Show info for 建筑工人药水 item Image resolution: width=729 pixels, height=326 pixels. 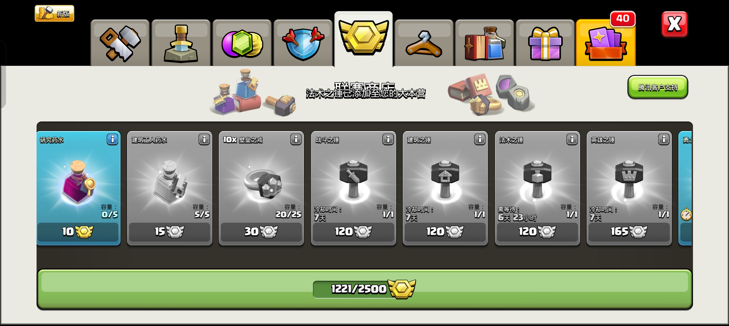tap(204, 139)
